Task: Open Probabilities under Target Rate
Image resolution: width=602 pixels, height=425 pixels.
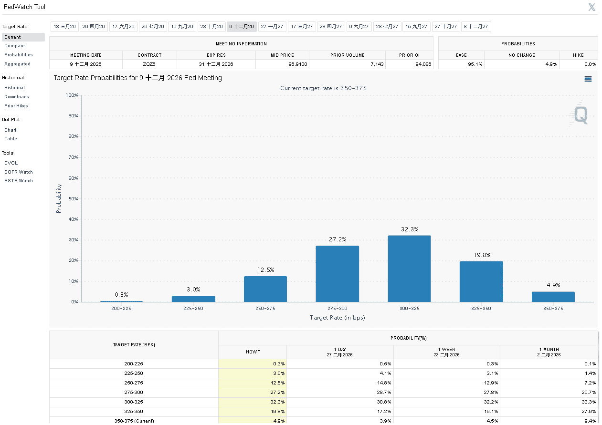Action: click(19, 55)
